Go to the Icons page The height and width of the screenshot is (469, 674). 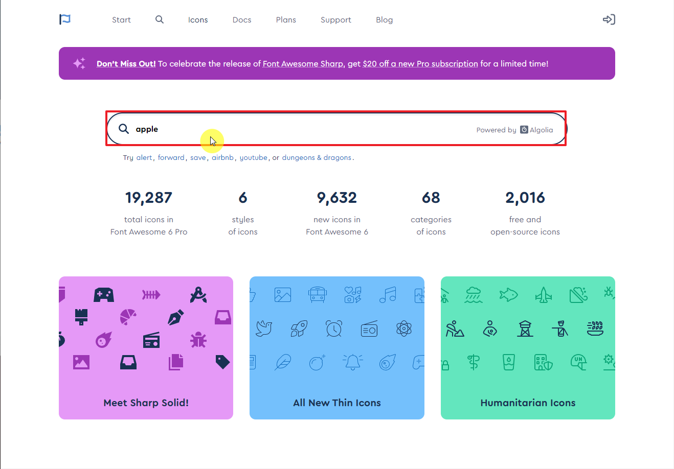(198, 20)
